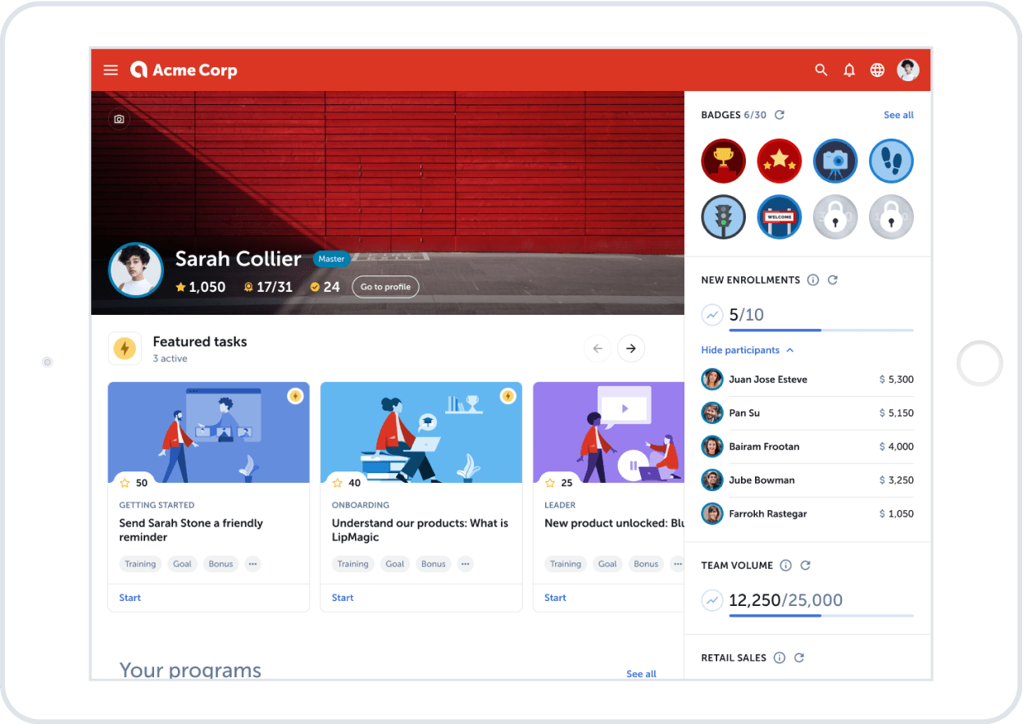Click the first locked badge

[x=835, y=216]
